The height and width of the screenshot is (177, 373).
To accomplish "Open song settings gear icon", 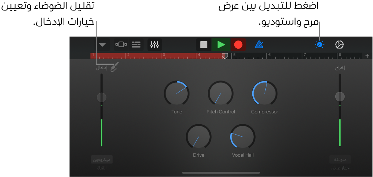I will (339, 45).
